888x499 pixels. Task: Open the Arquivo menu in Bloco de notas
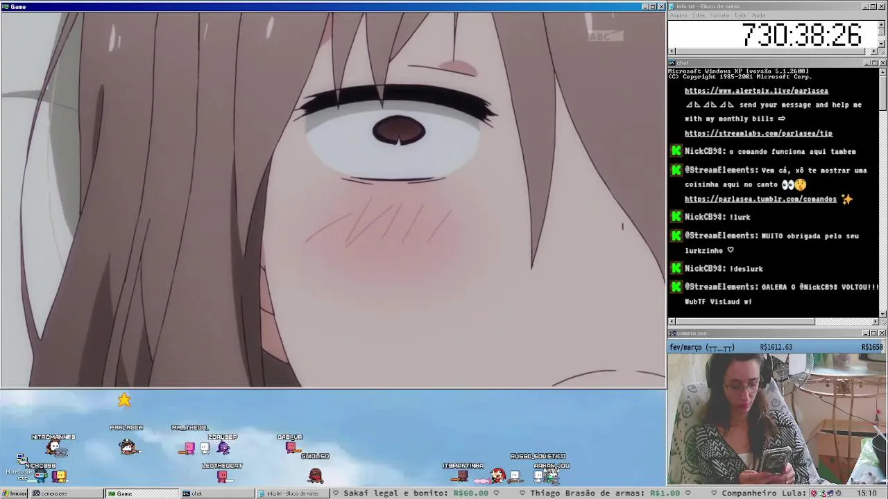pos(678,15)
